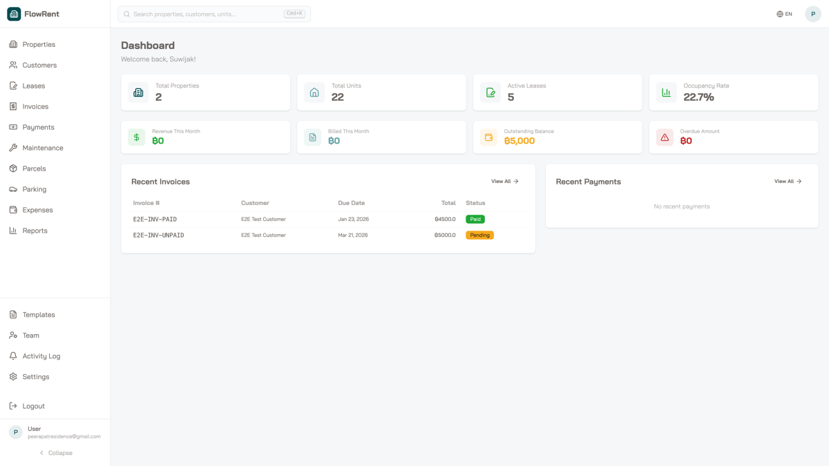This screenshot has width=829, height=466.
Task: Open Maintenance using its wrench icon
Action: (x=12, y=148)
